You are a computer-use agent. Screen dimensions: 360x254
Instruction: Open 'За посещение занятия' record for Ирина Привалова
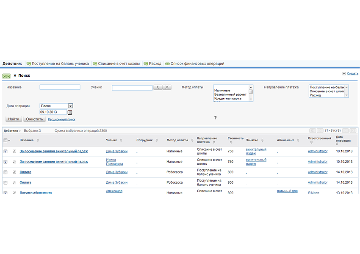(x=54, y=162)
